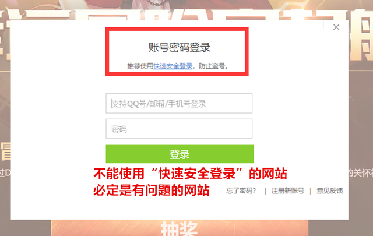
Task: Open the 忘了密码? recovery link
Action: (241, 191)
